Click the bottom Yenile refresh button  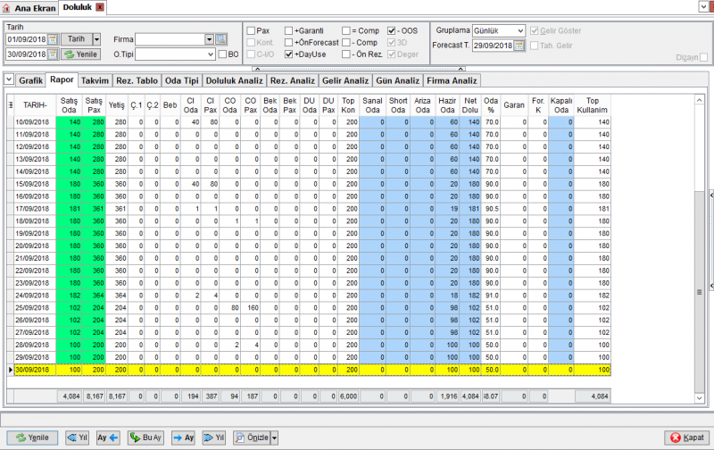coord(32,437)
